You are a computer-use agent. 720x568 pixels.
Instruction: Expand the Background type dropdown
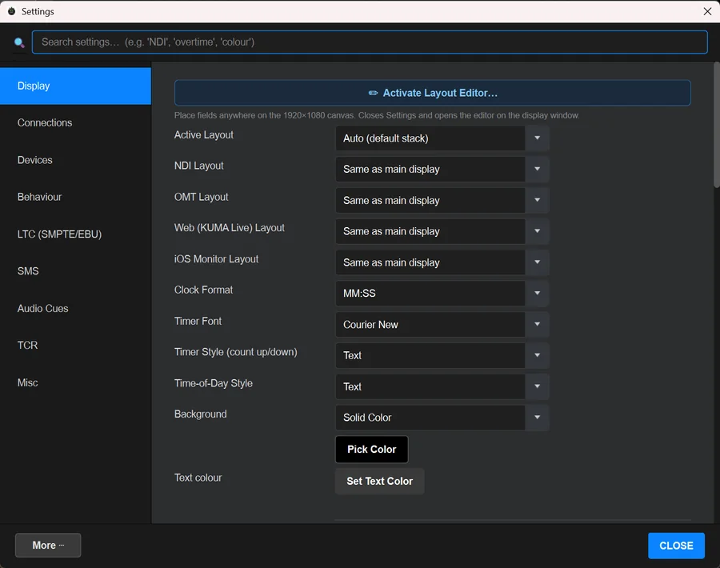(x=442, y=418)
